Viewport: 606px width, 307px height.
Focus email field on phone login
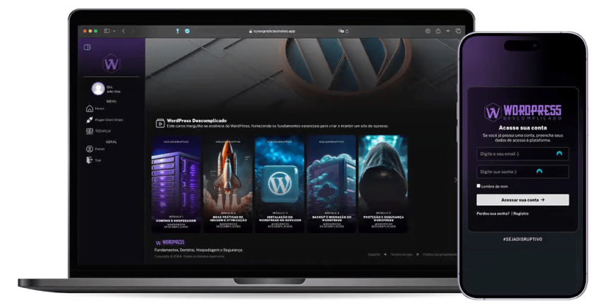point(523,153)
